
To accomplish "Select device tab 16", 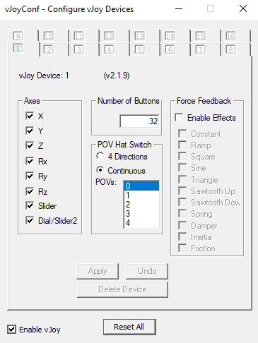I will [x=236, y=36].
